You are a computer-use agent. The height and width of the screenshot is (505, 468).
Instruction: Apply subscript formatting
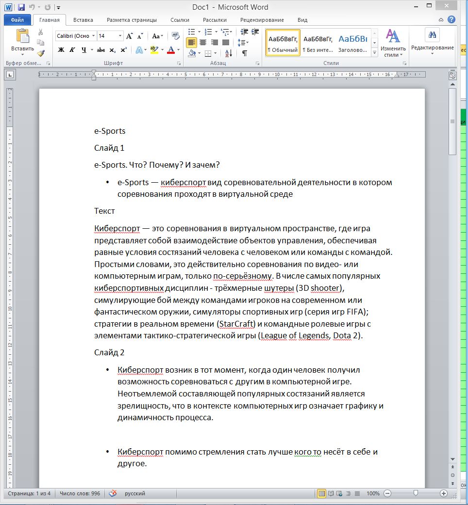pos(112,50)
